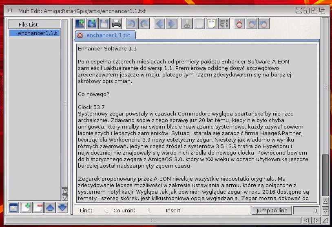Click the first red record-style icon
This screenshot has width=332, height=227.
point(239,24)
